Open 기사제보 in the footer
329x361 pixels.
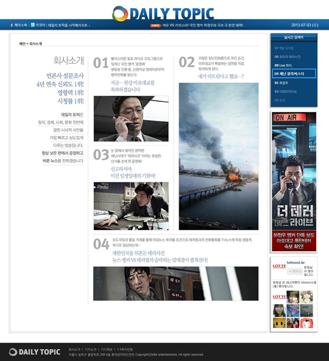(107, 349)
